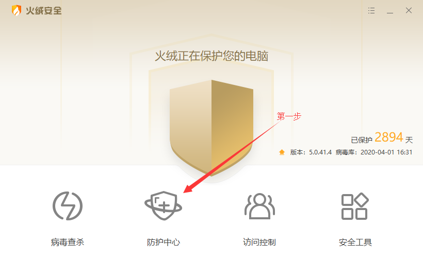Viewport: 423px width, 278px height.
Task: Click the Huorong flame logo icon
Action: click(x=17, y=10)
